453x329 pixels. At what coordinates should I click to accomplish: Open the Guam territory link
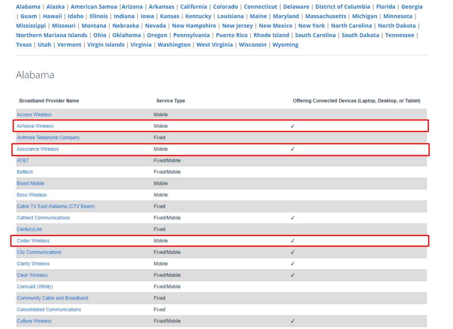point(29,16)
